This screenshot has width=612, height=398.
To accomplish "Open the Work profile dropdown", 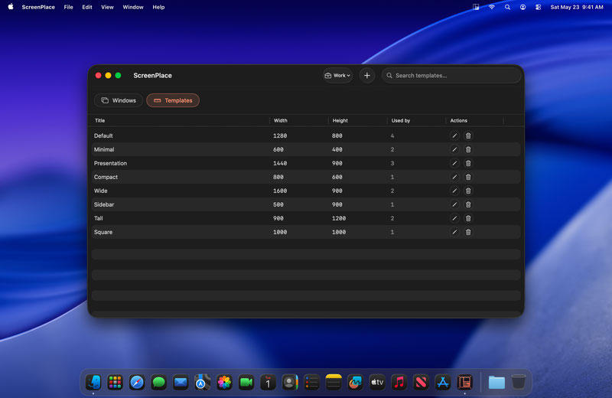I will (x=337, y=75).
